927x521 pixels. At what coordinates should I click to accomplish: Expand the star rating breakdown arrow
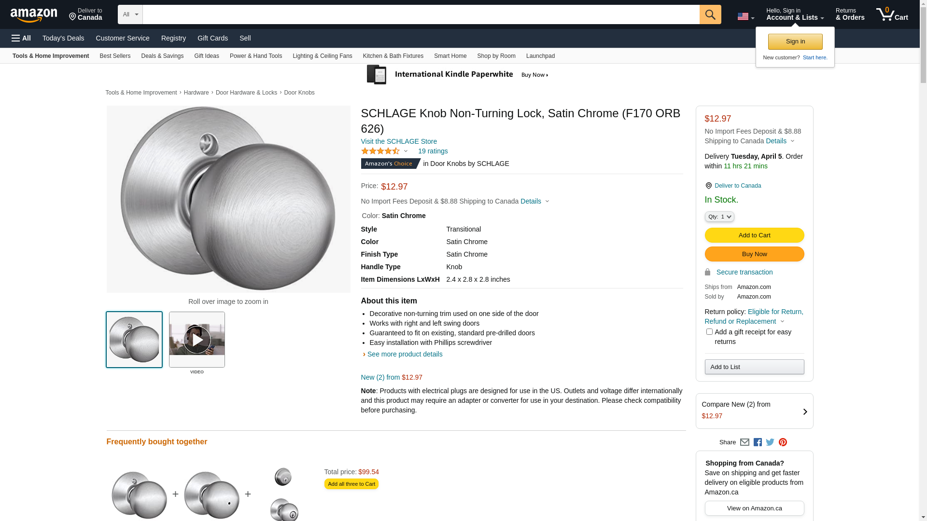406,151
